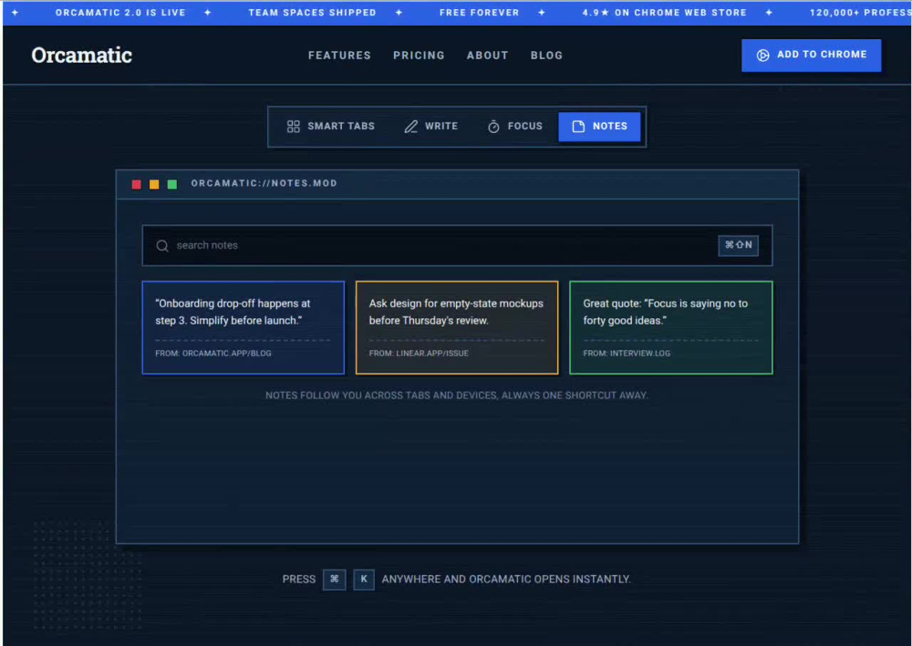Open the Focus quote note card
Screen dimensions: 912x646
pyautogui.click(x=670, y=328)
